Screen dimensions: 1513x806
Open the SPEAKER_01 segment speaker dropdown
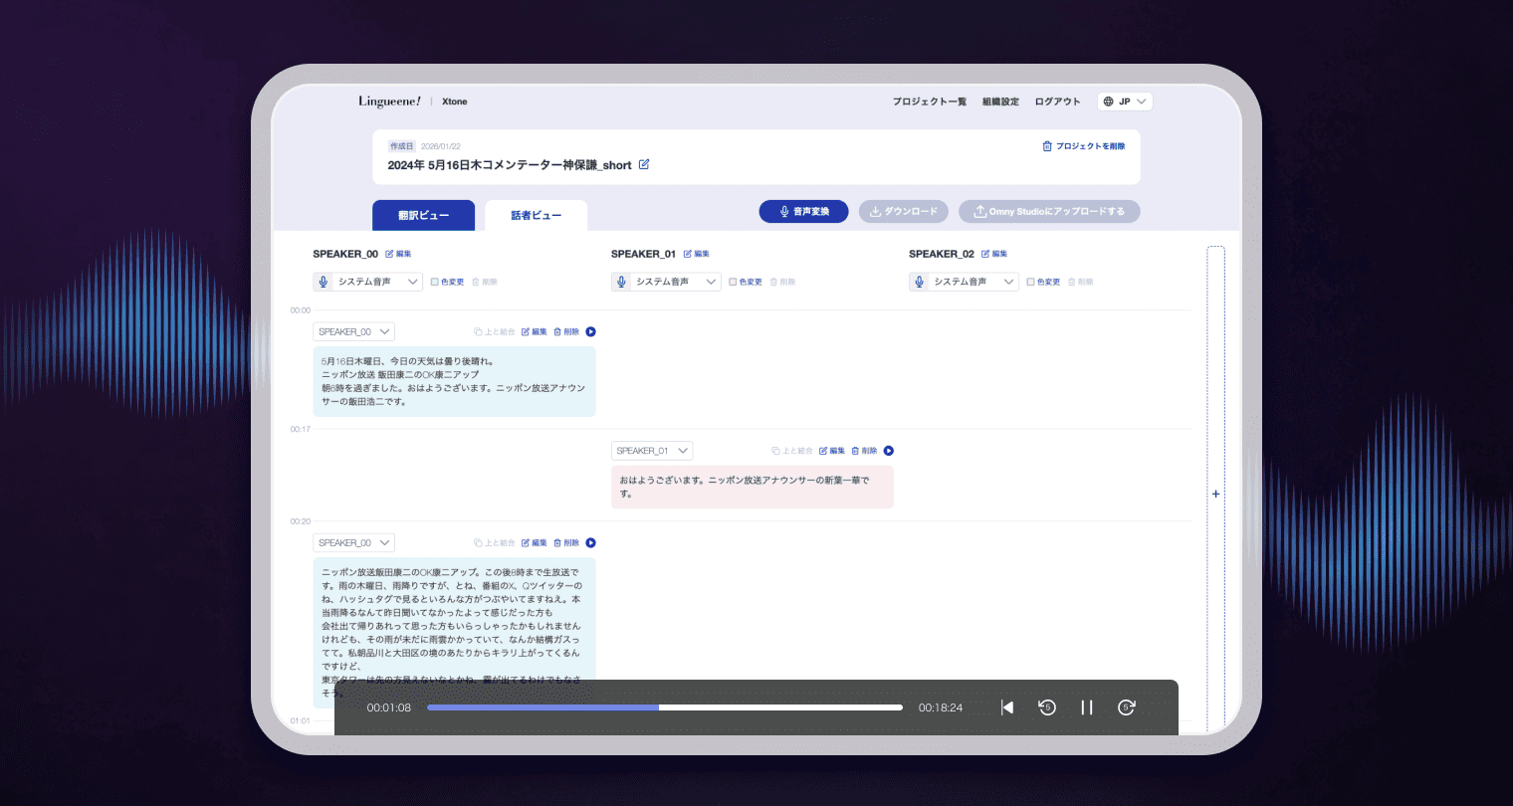click(652, 451)
